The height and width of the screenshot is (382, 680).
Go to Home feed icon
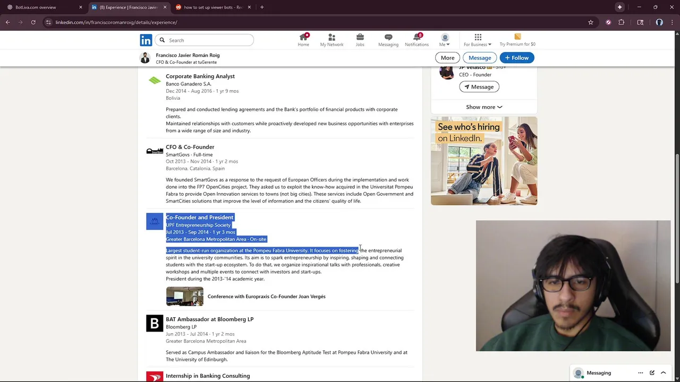pyautogui.click(x=303, y=40)
